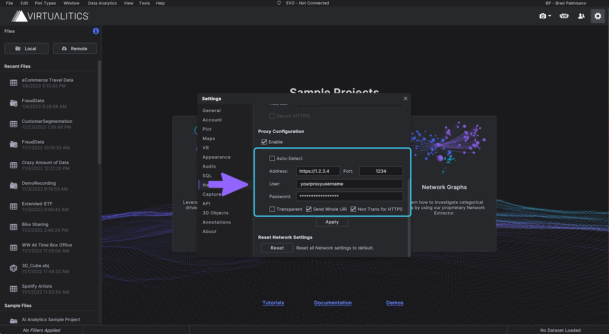This screenshot has width=609, height=334.
Task: Check the Transparent checkbox
Action: 272,209
